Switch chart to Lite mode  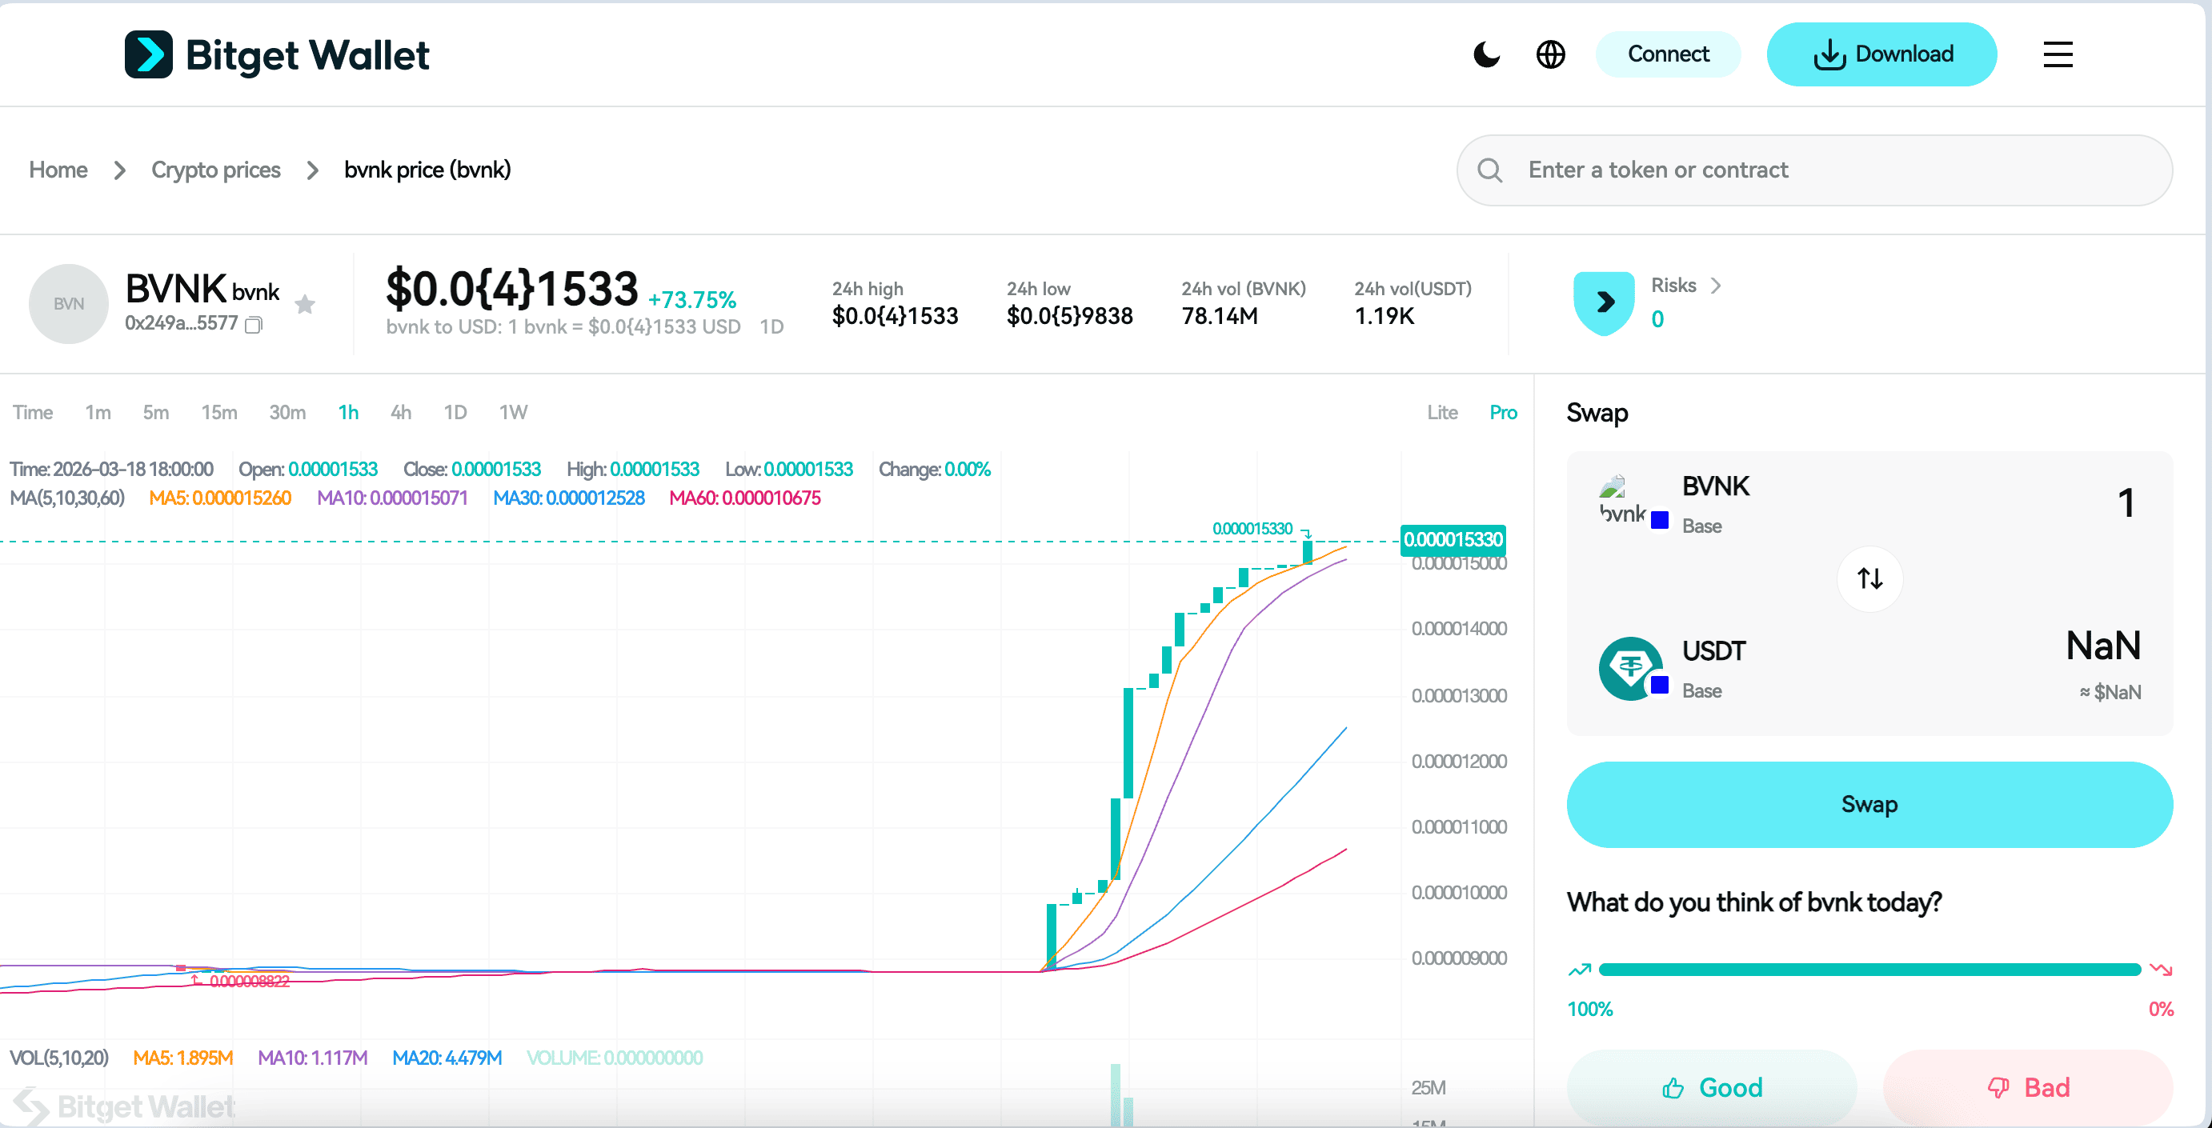pos(1442,412)
